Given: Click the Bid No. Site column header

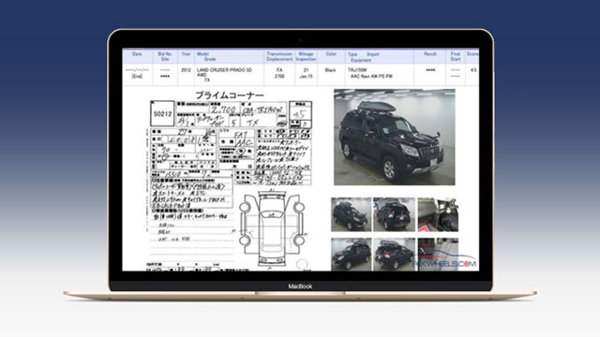Looking at the screenshot, I should (165, 56).
